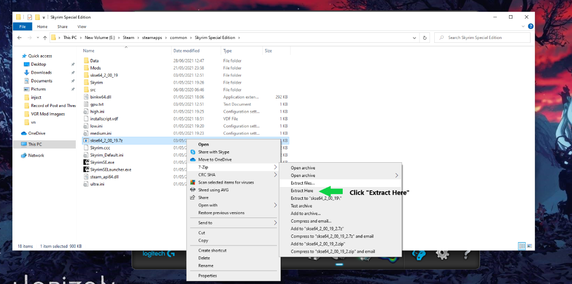Image resolution: width=572 pixels, height=284 pixels.
Task: Choose Extract files... in 7-Zip submenu
Action: 303,183
